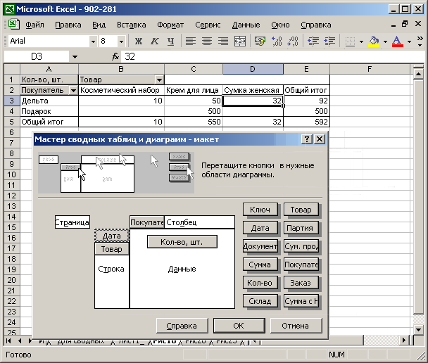Image resolution: width=428 pixels, height=363 pixels.
Task: Click the Страница drop area
Action: click(73, 222)
